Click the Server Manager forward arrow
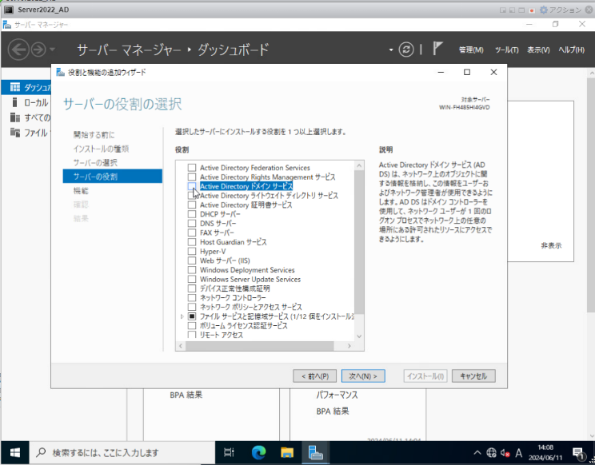The image size is (595, 465). tap(38, 50)
